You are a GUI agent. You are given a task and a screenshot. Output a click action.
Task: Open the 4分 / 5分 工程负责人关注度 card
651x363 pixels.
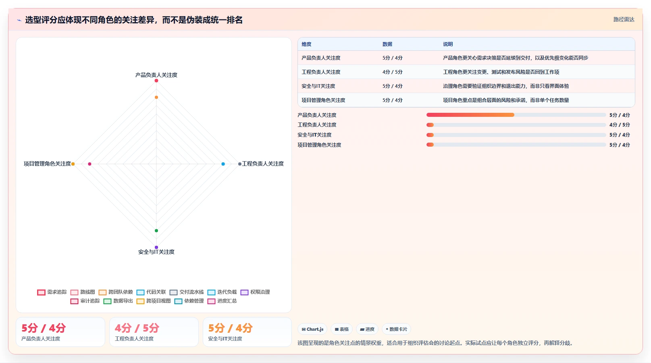[154, 332]
